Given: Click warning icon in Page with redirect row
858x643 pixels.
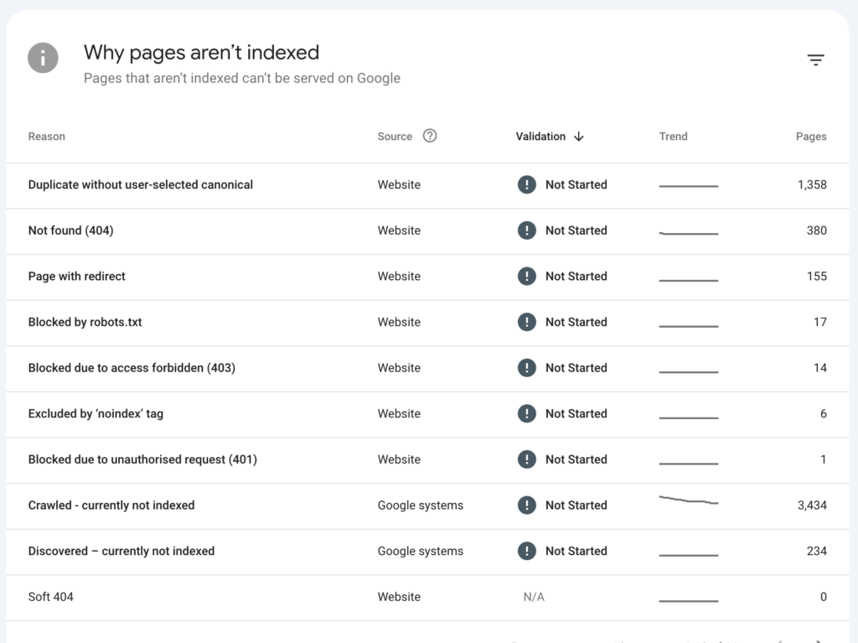Looking at the screenshot, I should click(x=526, y=277).
